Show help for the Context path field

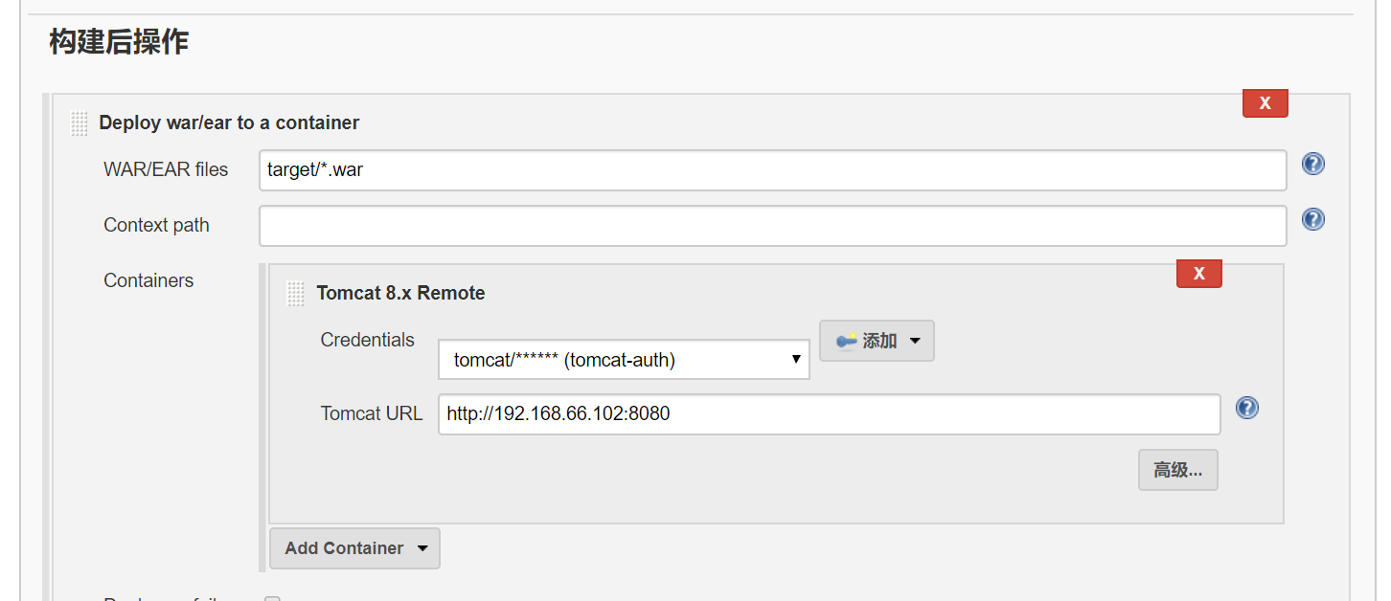[1312, 219]
